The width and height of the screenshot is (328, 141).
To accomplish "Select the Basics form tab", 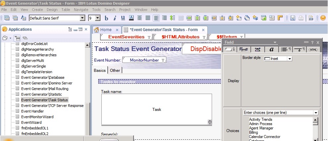I will coord(100,70).
